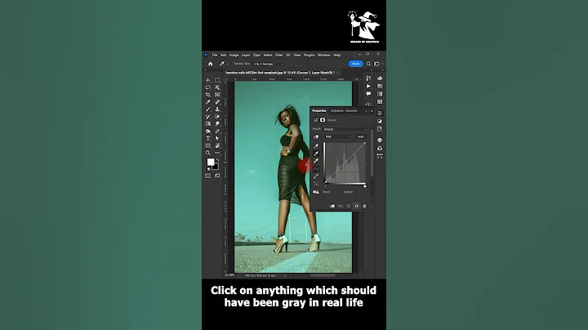
Task: Click the Auto button in Curves
Action: coord(361,137)
